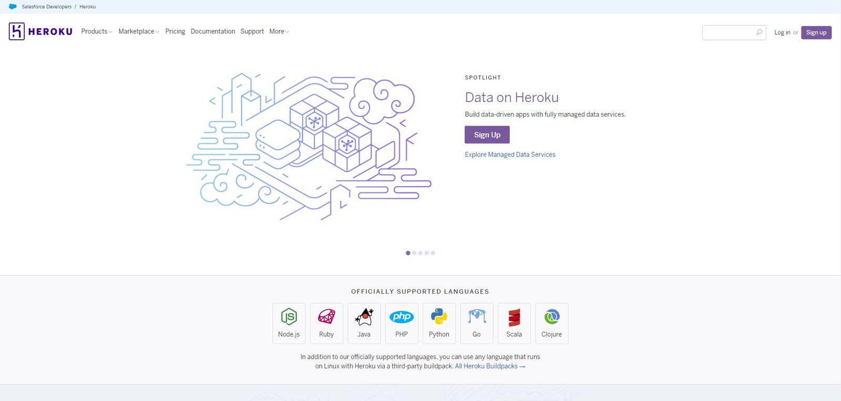Click the Log in link
The width and height of the screenshot is (841, 401).
tap(782, 33)
